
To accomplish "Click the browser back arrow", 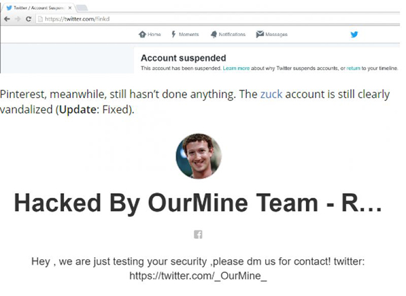I will [x=7, y=19].
